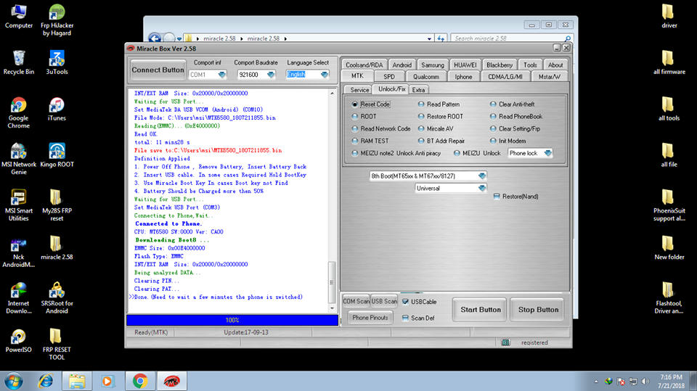Image resolution: width=697 pixels, height=391 pixels.
Task: Open the Blackberry tab
Action: pos(500,65)
